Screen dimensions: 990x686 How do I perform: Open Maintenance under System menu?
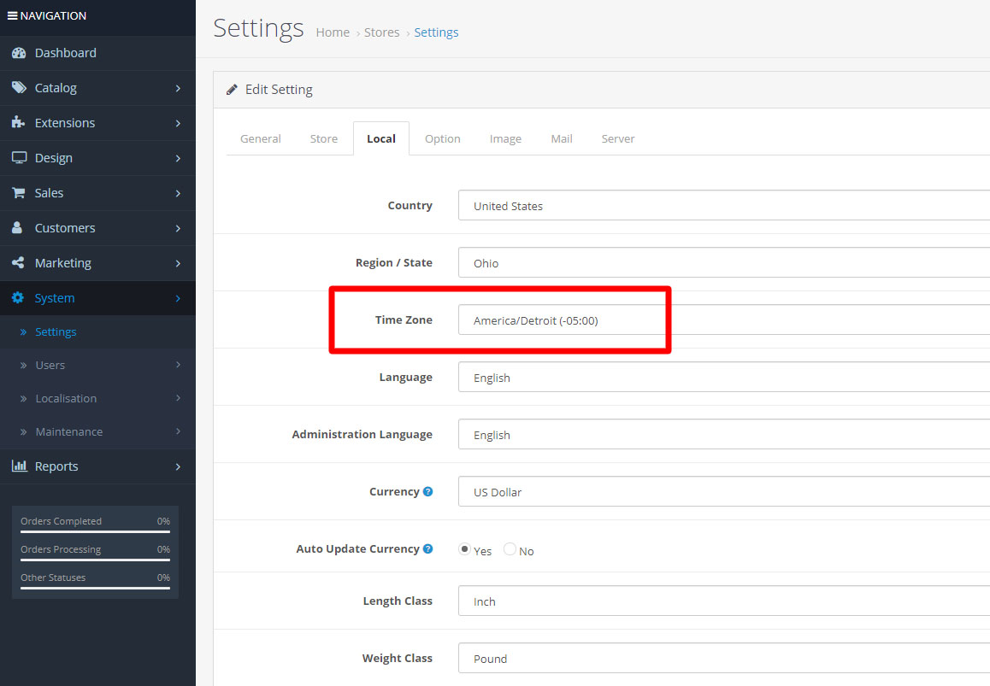(97, 432)
